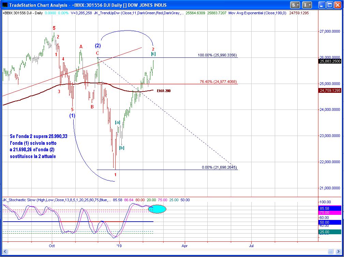Image resolution: width=344 pixels, height=257 pixels.
Task: Maximize the chart analysis window
Action: pyautogui.click(x=330, y=5)
